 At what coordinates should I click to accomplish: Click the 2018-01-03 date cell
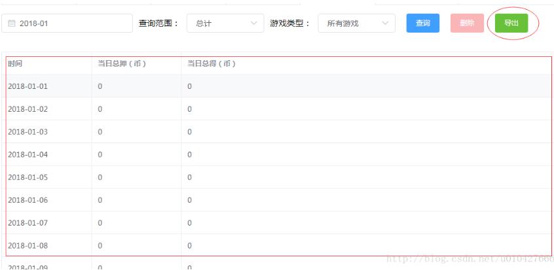point(28,132)
